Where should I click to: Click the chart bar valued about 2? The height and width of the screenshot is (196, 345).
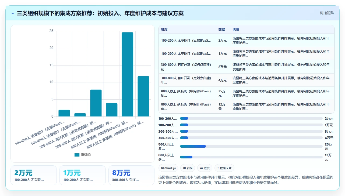coord(64,113)
